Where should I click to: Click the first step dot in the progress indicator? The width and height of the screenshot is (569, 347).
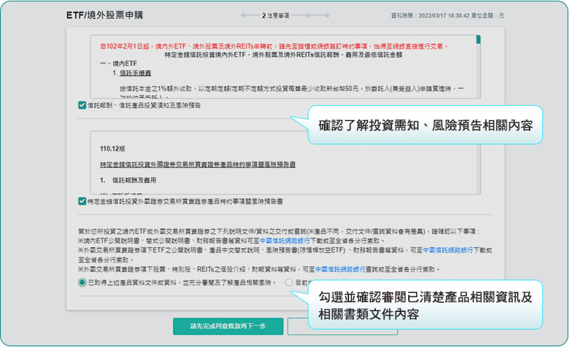pyautogui.click(x=244, y=15)
